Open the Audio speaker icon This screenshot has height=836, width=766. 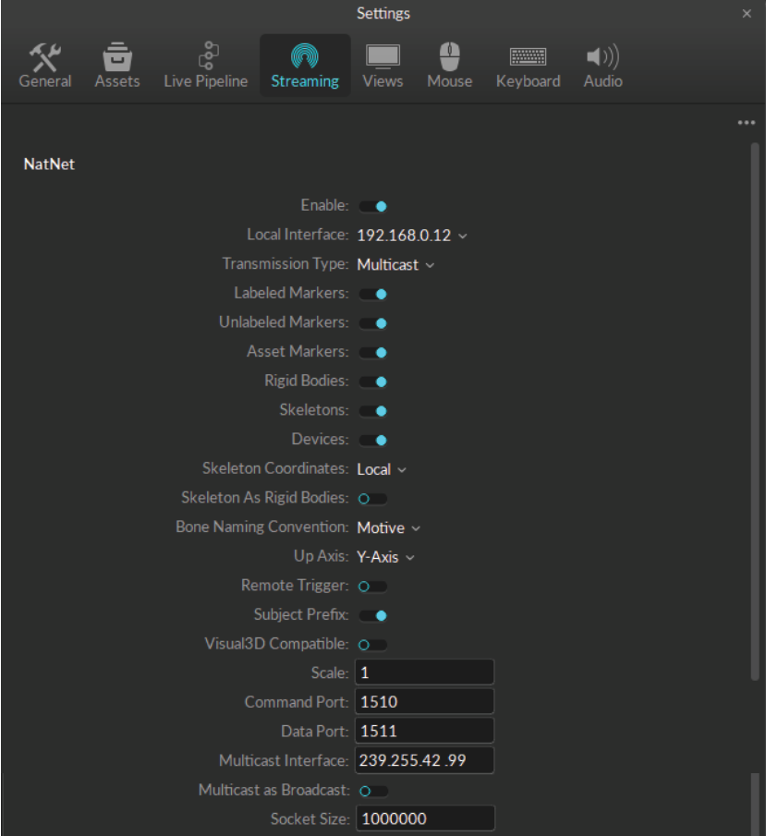tap(602, 57)
